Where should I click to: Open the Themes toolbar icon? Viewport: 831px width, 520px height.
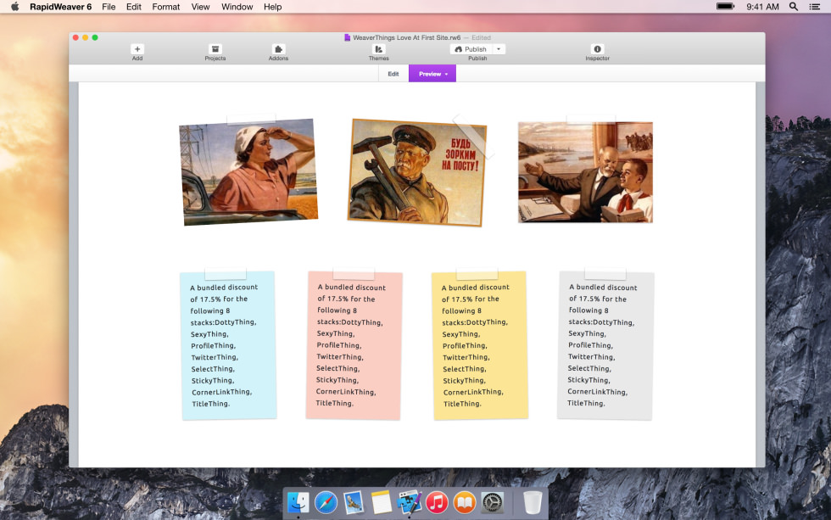[379, 49]
